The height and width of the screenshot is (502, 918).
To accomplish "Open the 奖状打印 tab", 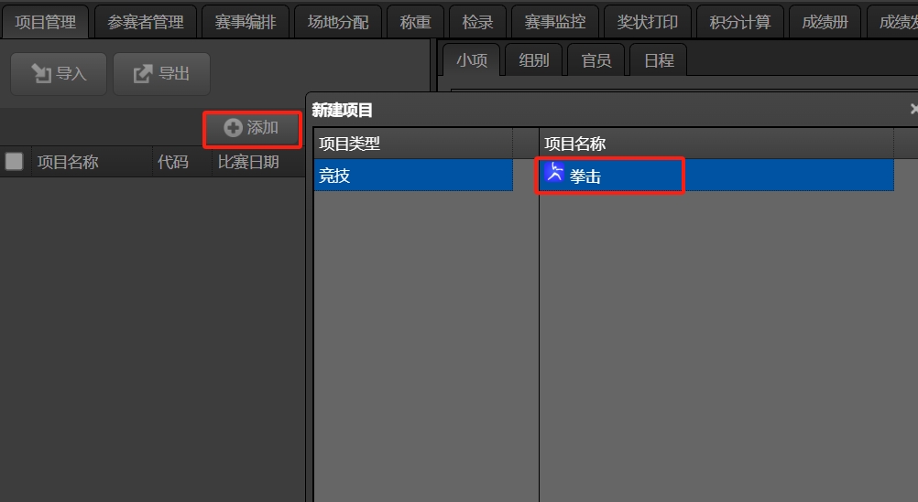I will coord(648,22).
